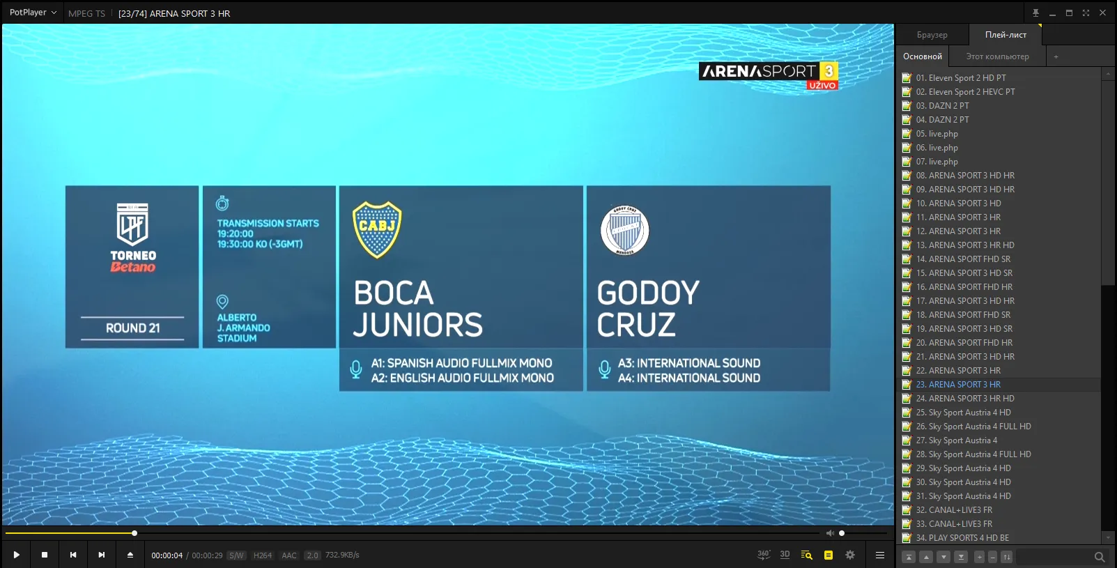Mute audio with the speaker icon
This screenshot has width=1117, height=568.
coord(830,533)
